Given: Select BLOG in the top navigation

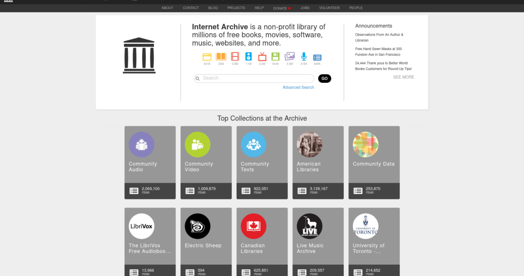Looking at the screenshot, I should 213,8.
